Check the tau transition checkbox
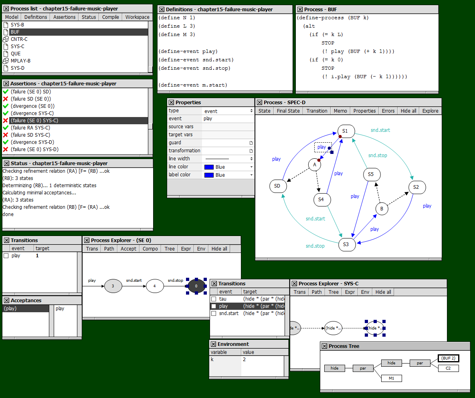475x398 pixels. point(214,299)
